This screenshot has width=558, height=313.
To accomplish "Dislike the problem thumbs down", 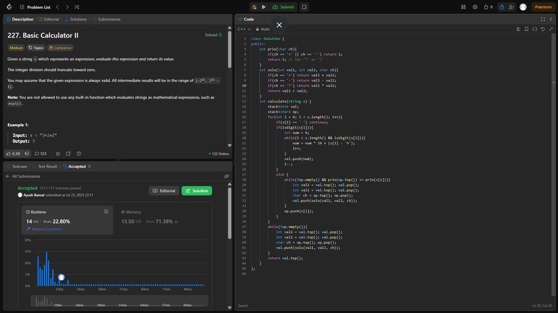I will pyautogui.click(x=27, y=154).
